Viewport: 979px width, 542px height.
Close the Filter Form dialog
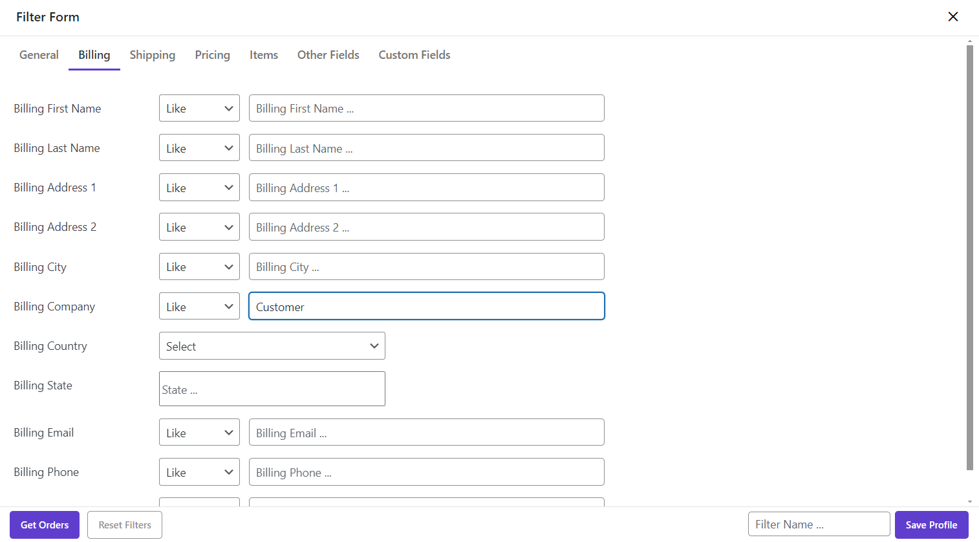tap(952, 17)
